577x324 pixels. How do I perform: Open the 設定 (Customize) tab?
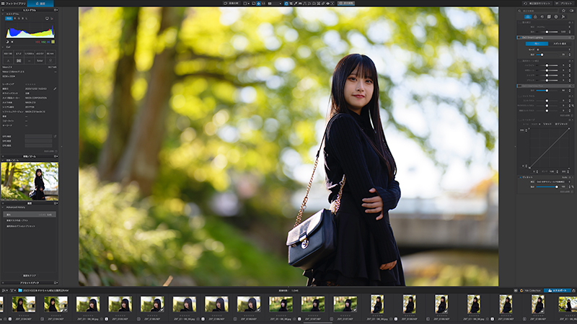point(40,4)
